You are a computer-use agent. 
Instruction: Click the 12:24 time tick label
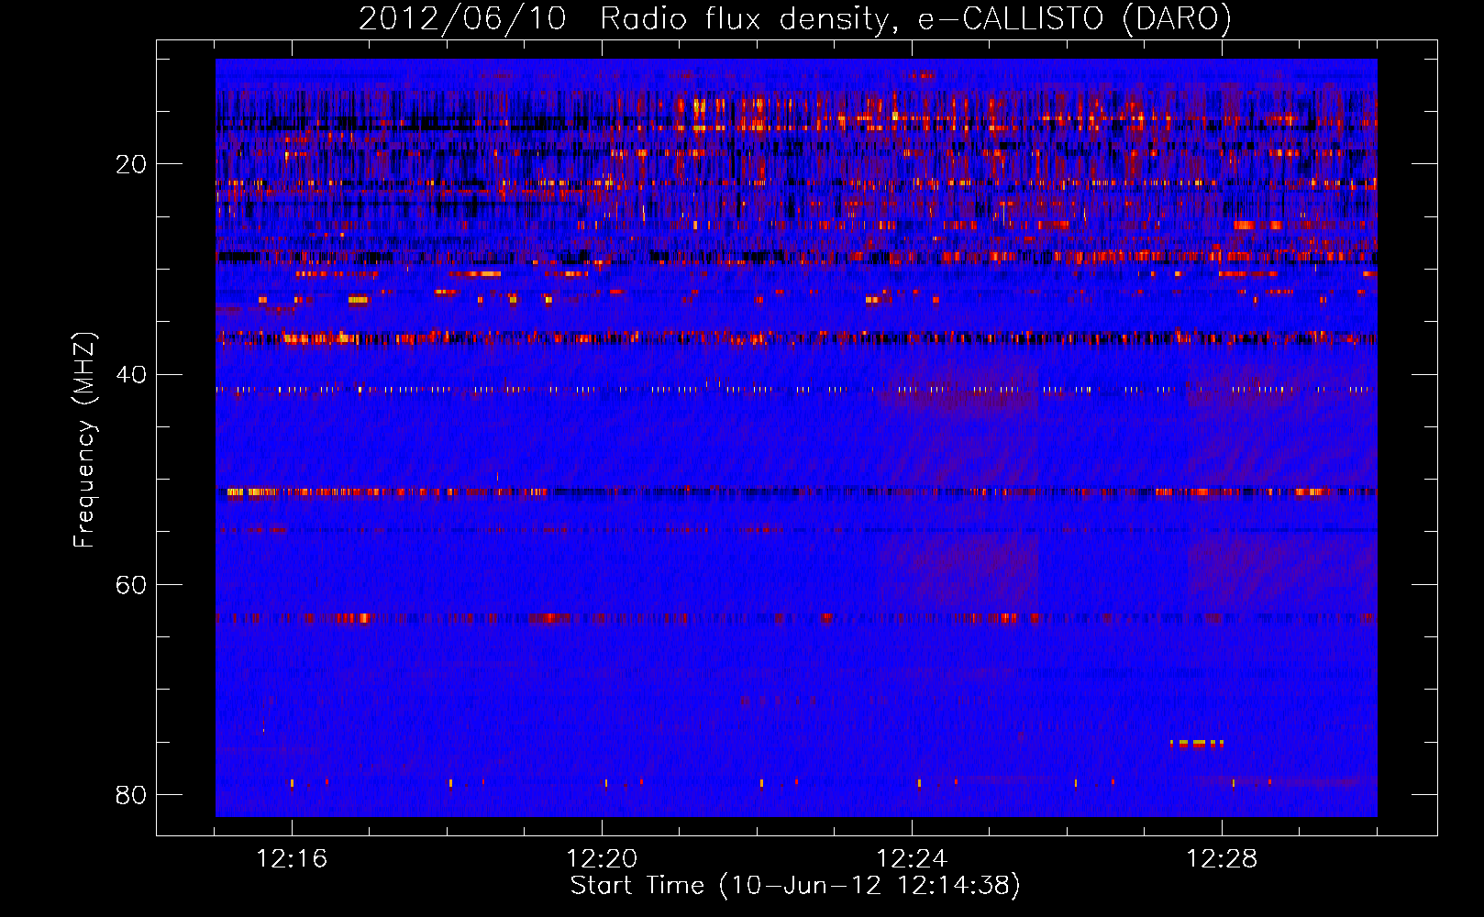point(912,859)
